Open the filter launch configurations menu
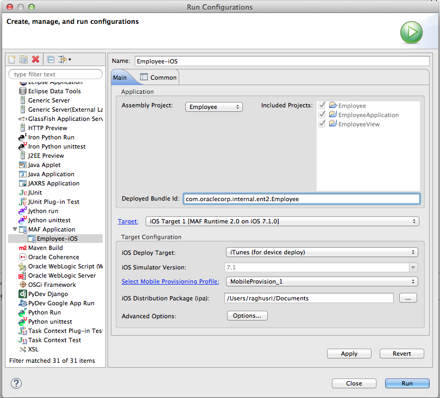440x398 pixels. tap(65, 60)
